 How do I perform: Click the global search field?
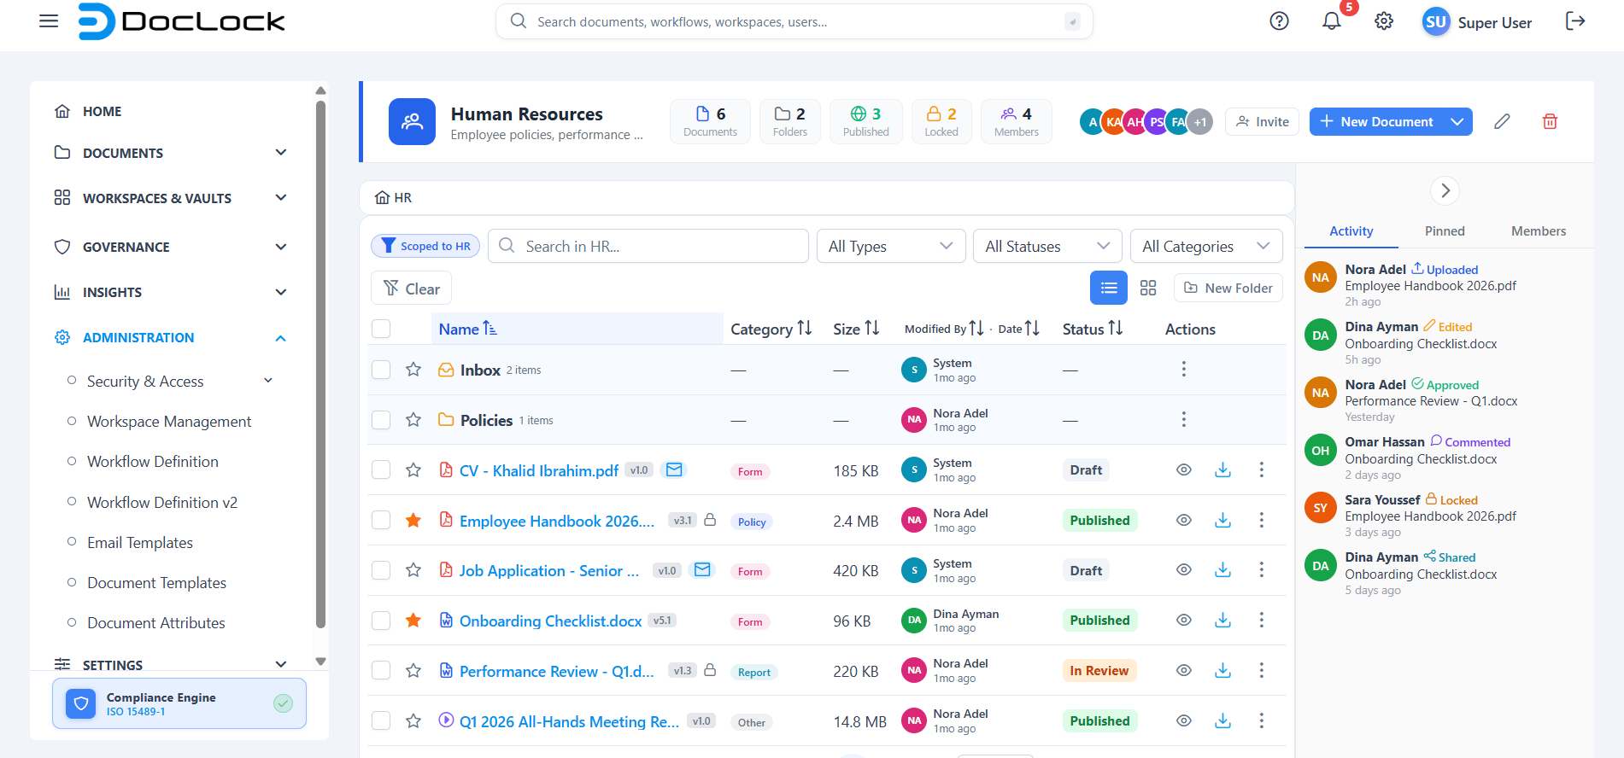(794, 21)
